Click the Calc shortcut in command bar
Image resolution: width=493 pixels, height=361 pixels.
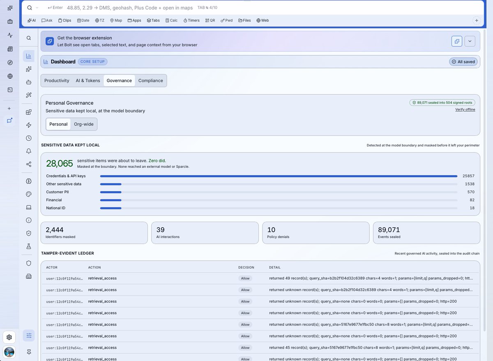[x=172, y=20]
